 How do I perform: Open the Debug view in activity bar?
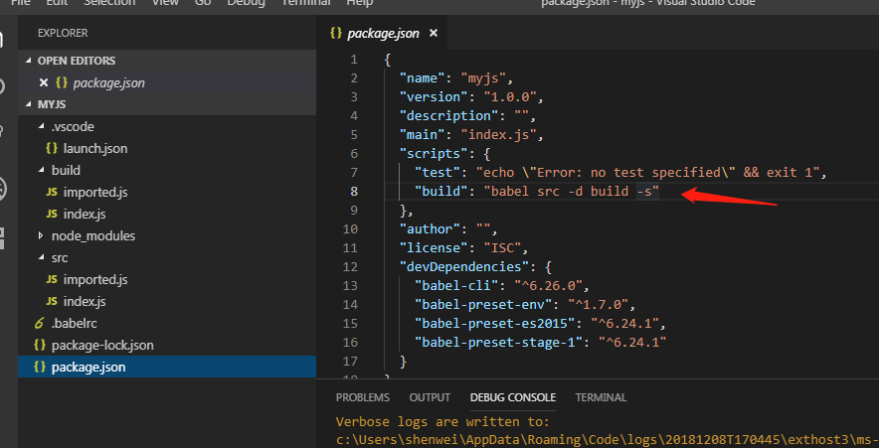[x=2, y=189]
